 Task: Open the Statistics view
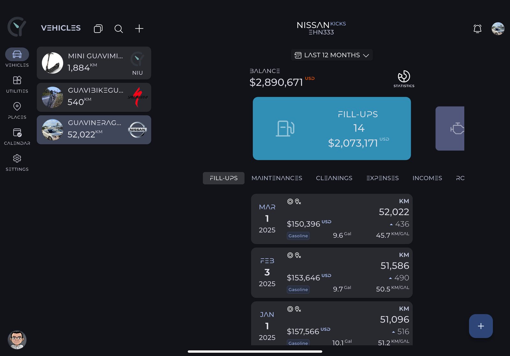[404, 76]
